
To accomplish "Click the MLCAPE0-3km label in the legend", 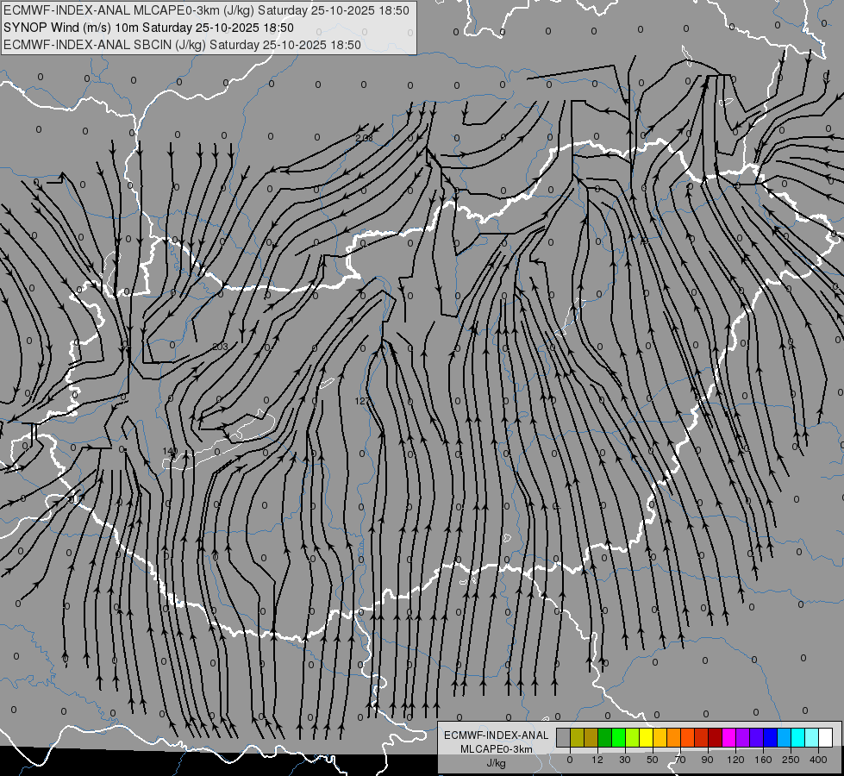I will [x=497, y=749].
